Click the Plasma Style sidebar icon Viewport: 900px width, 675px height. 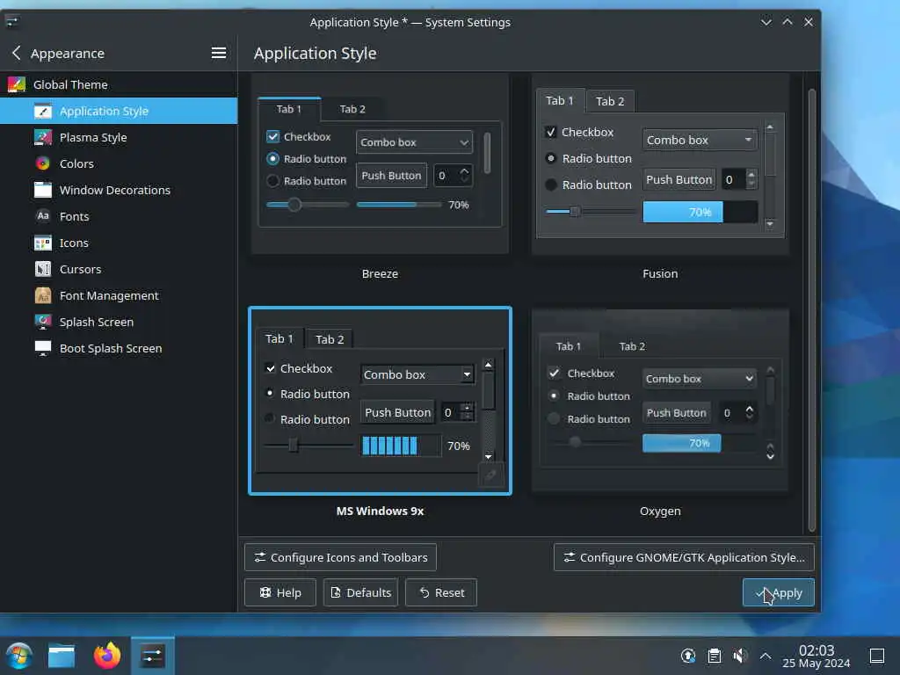[43, 137]
